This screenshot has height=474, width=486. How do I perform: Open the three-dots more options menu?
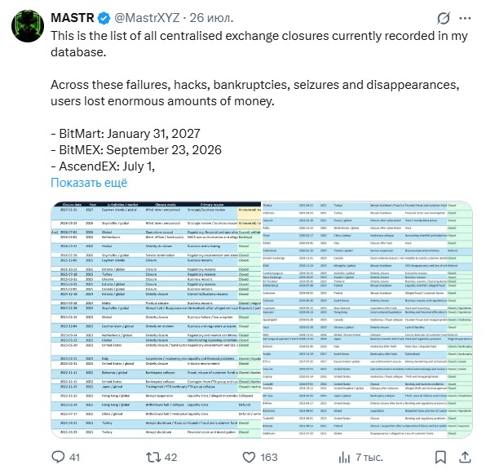click(465, 18)
